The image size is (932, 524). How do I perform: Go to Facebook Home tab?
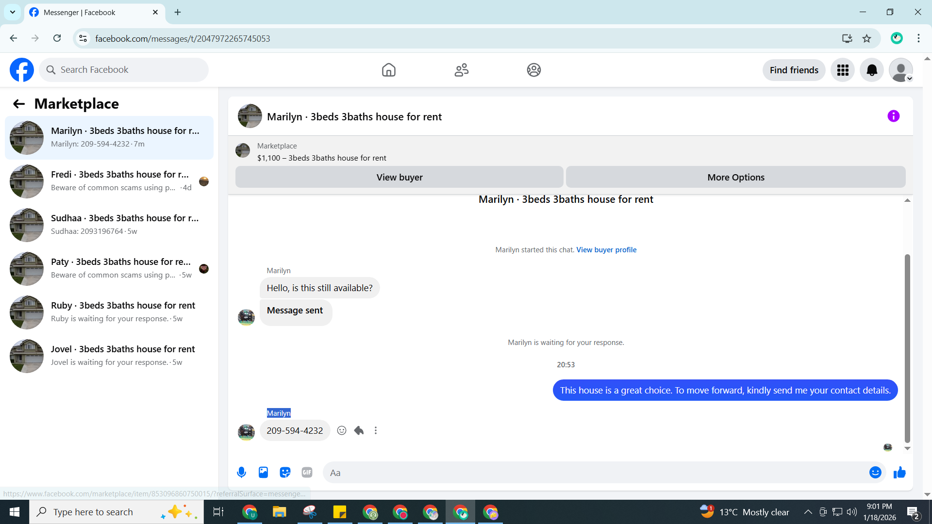(x=388, y=70)
